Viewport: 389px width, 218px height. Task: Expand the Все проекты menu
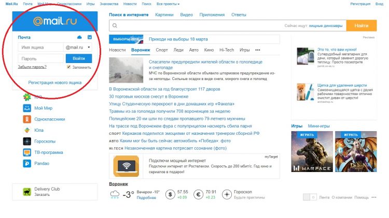click(x=168, y=4)
